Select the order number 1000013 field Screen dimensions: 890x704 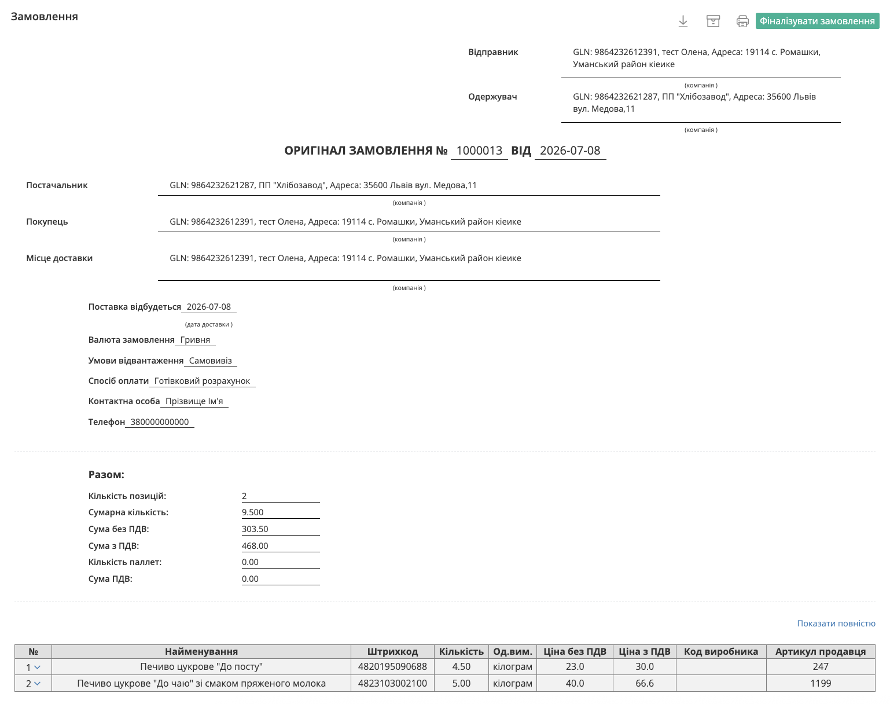[479, 151]
